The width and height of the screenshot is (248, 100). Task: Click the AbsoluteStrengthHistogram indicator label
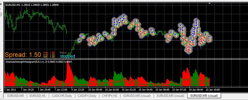(x=39, y=62)
